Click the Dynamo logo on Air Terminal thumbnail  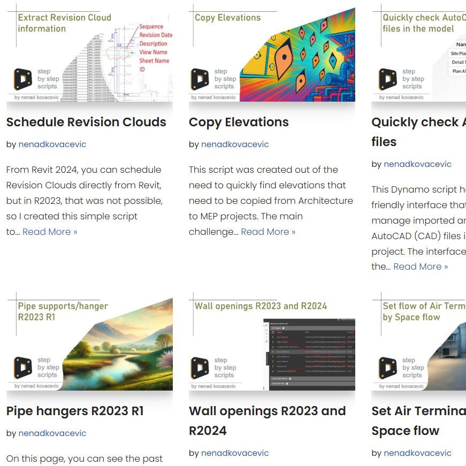pos(388,368)
